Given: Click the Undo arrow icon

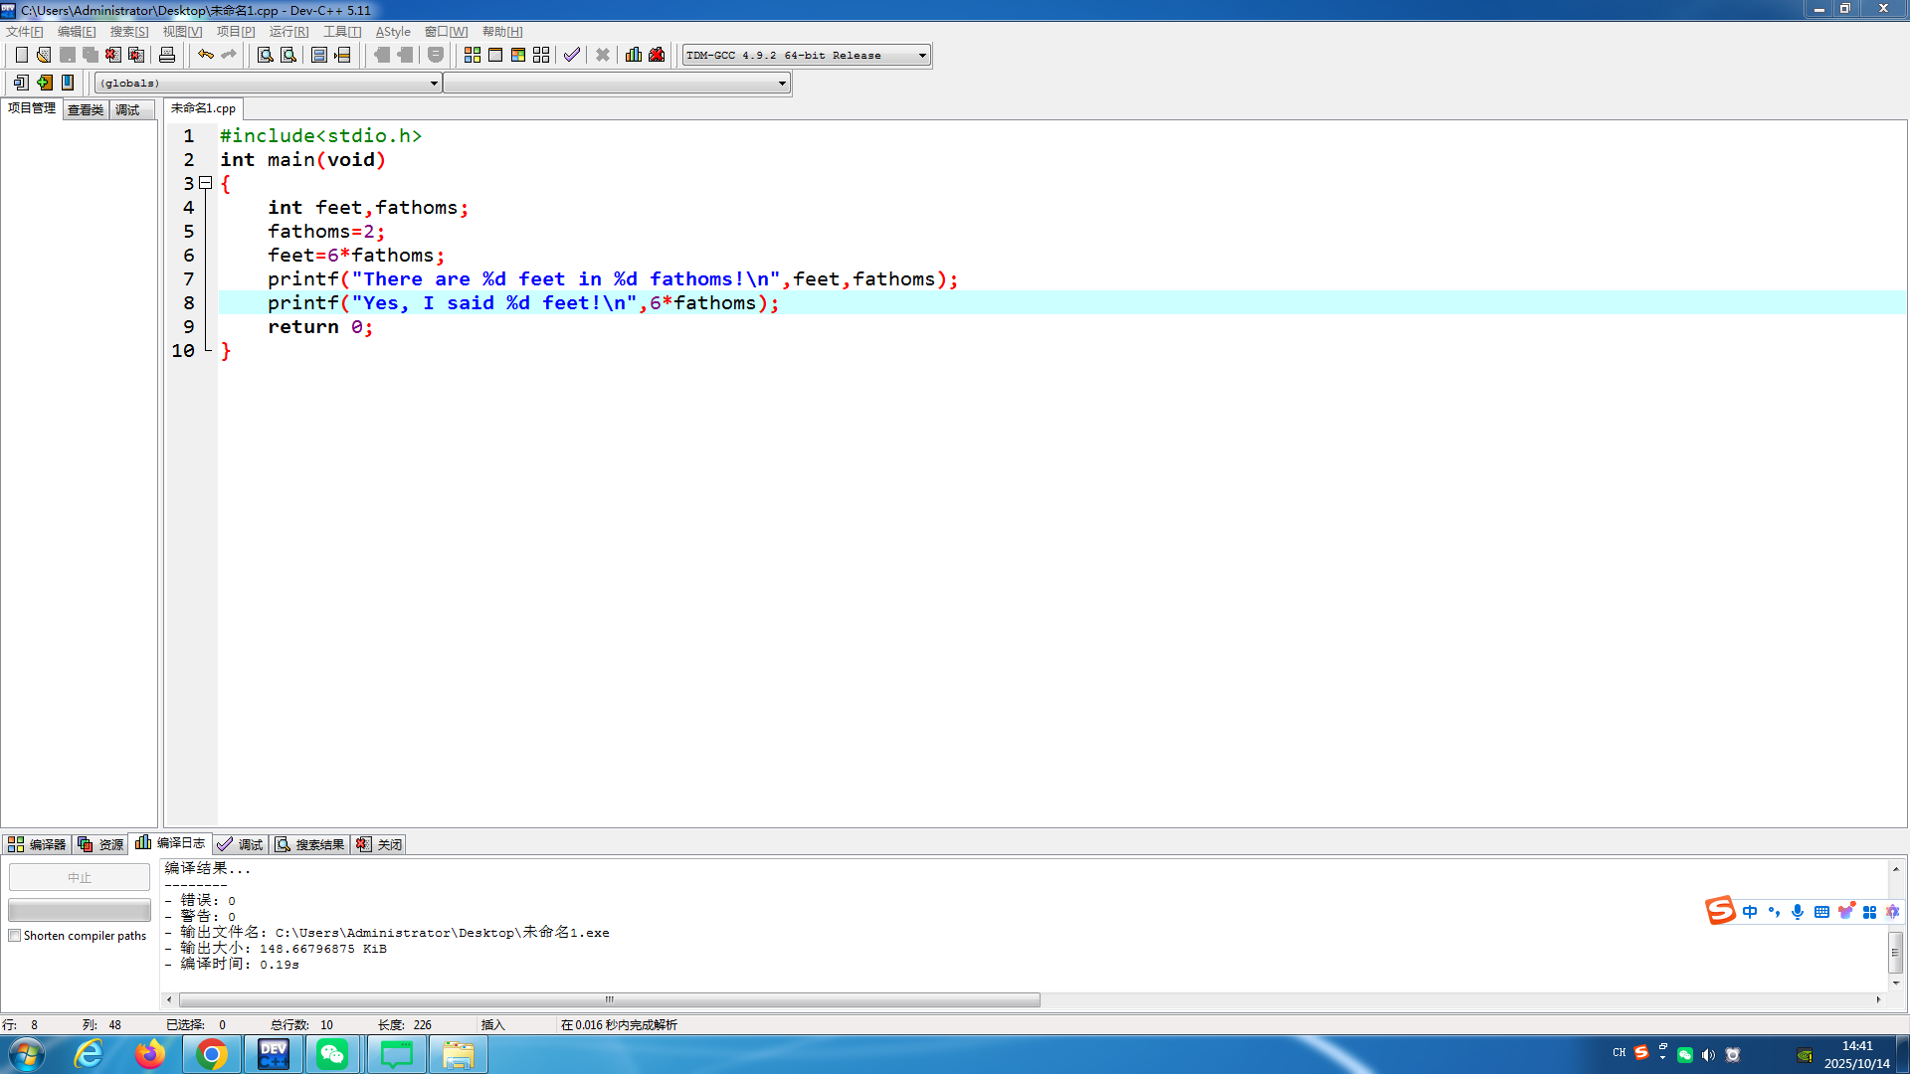Looking at the screenshot, I should [205, 55].
